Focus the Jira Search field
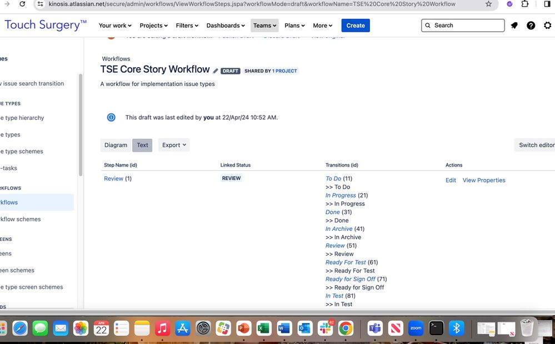The width and height of the screenshot is (555, 344). [463, 26]
